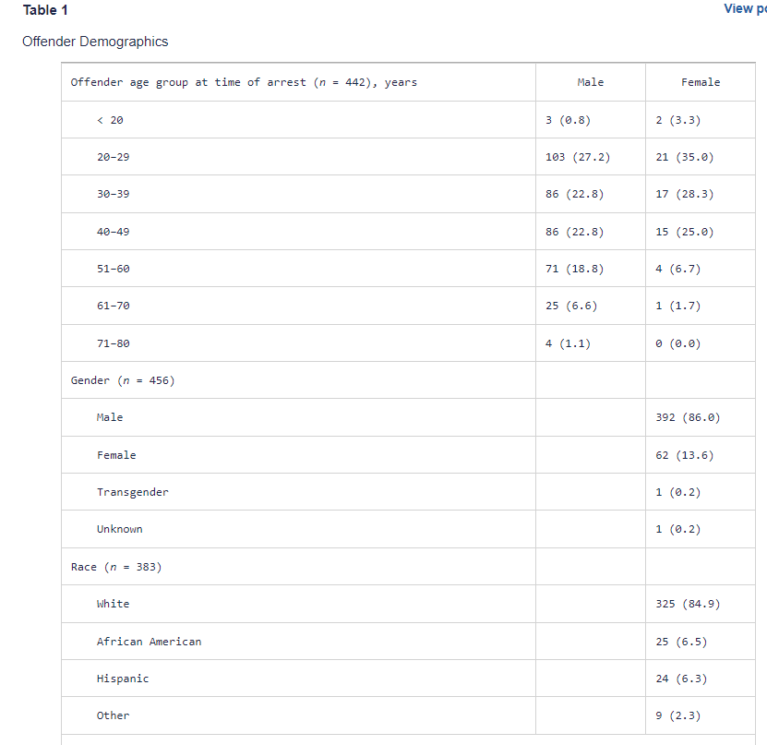Select the '< 20' age row label
Screen dimensions: 767x745
[110, 120]
